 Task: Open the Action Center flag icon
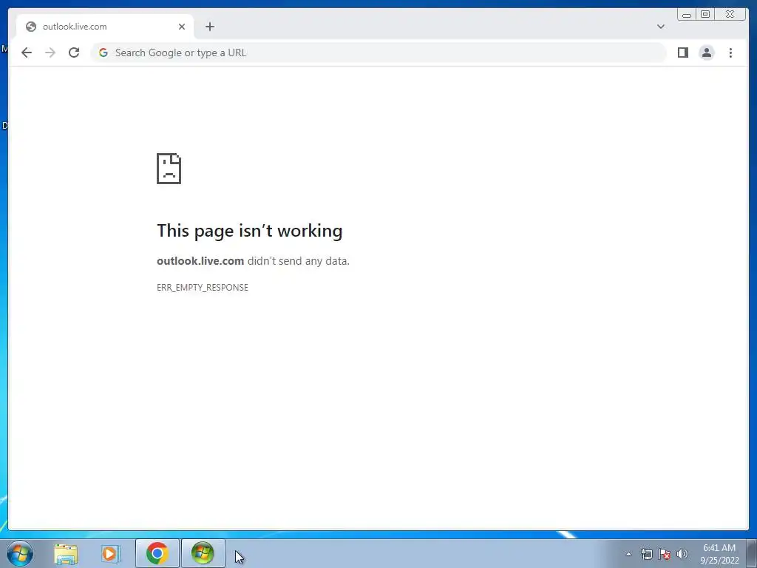[x=665, y=554]
